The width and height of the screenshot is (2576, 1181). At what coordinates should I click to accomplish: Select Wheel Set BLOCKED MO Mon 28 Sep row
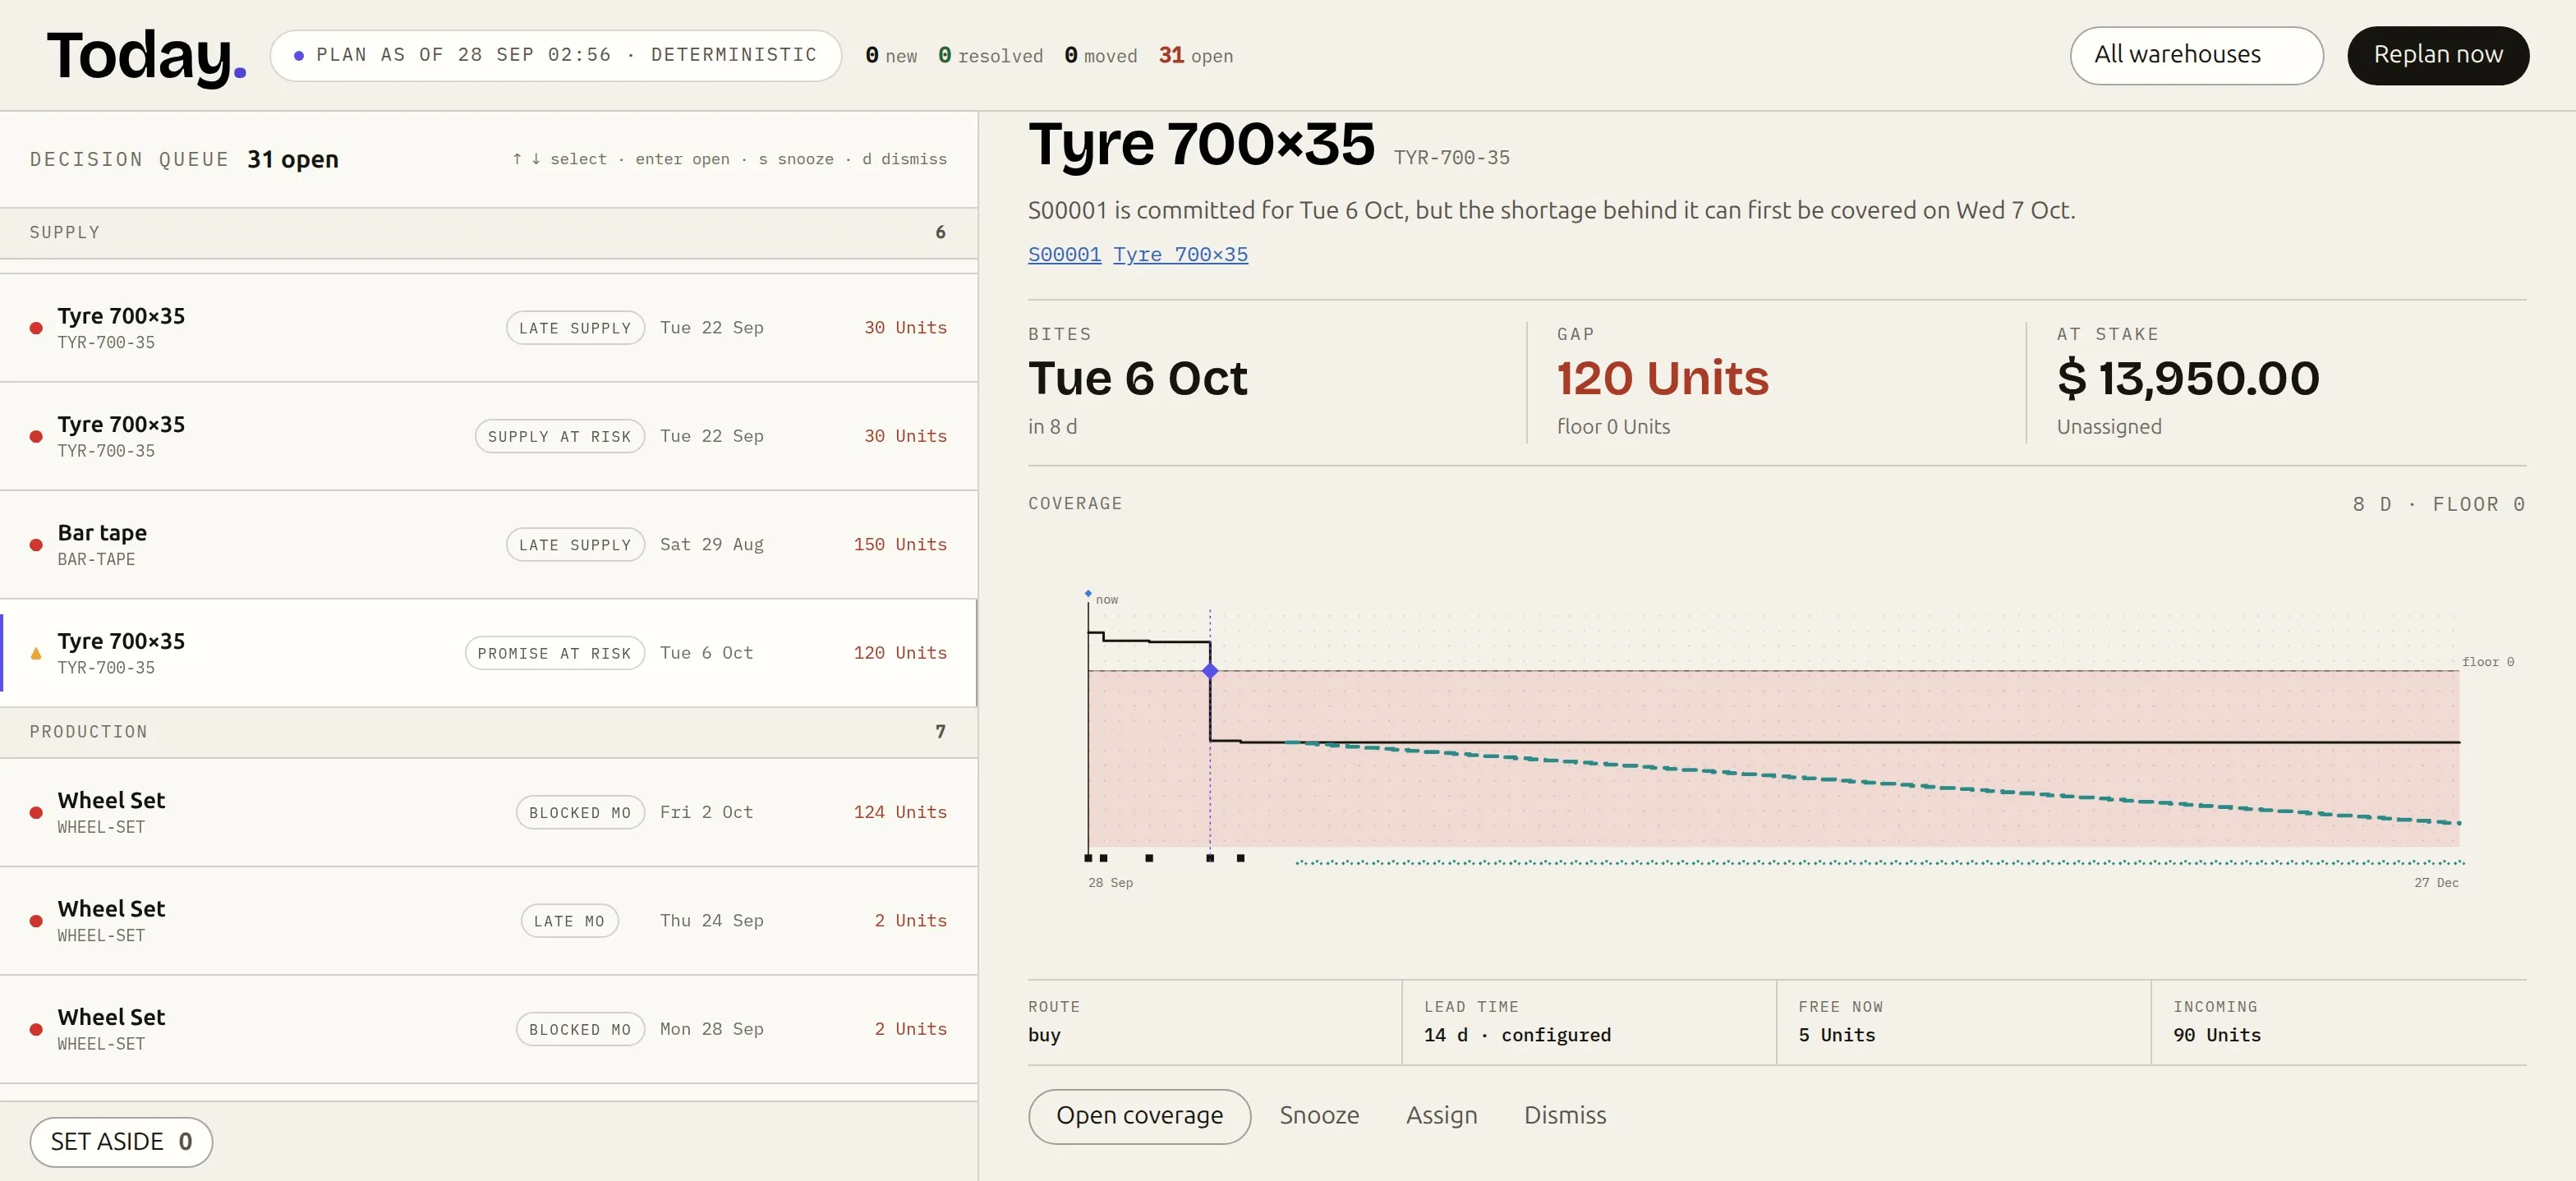[x=488, y=1029]
